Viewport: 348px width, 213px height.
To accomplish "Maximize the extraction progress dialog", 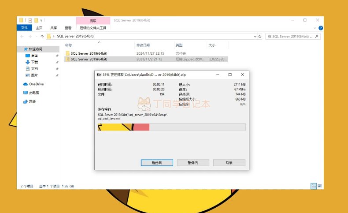I will click(230, 75).
